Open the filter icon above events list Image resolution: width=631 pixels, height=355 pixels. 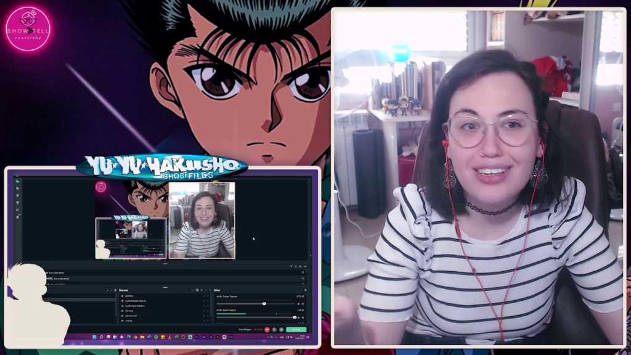[x=291, y=266]
